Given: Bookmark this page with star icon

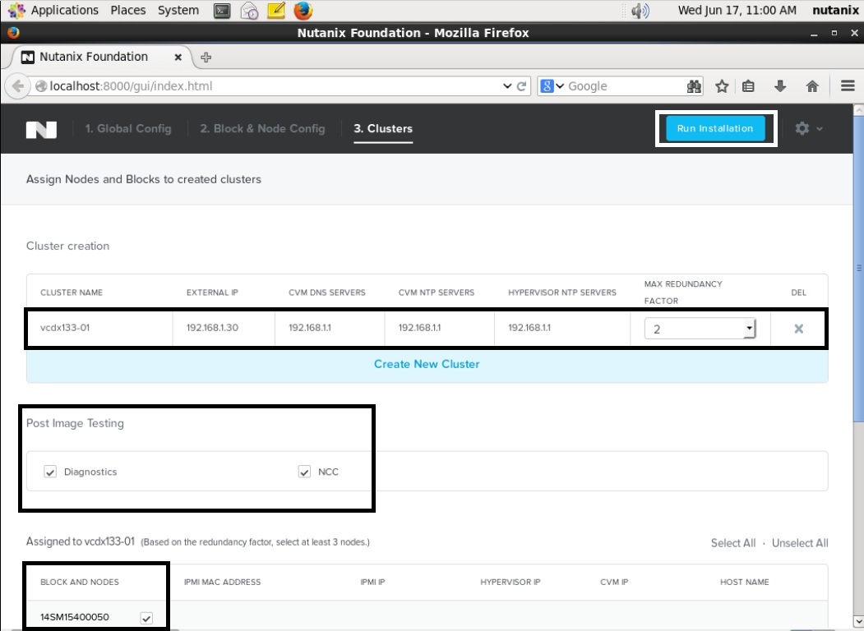Looking at the screenshot, I should [722, 86].
